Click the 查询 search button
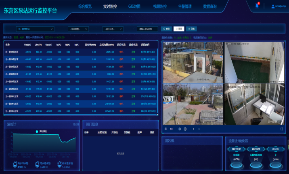Image resolution: width=289 pixels, height=174 pixels. (x=166, y=29)
